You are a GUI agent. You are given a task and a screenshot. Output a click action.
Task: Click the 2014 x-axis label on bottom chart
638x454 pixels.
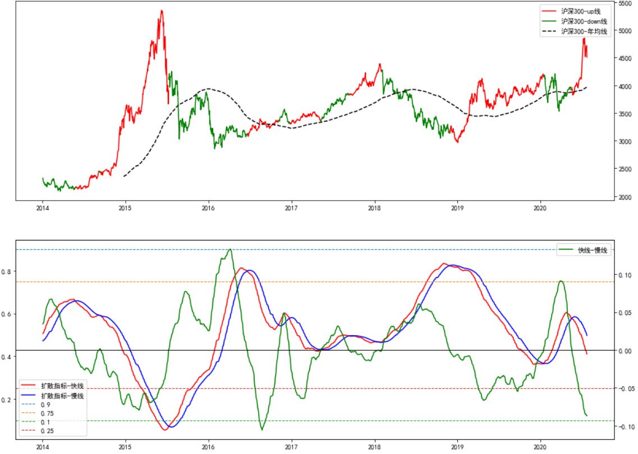tap(43, 447)
